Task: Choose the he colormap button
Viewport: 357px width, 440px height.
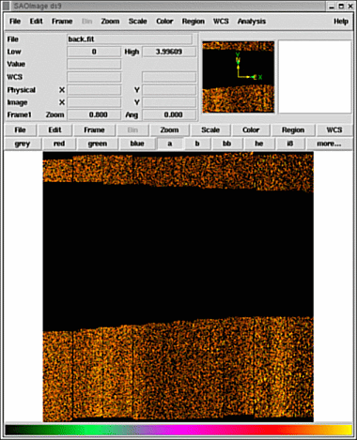Action: [x=258, y=144]
